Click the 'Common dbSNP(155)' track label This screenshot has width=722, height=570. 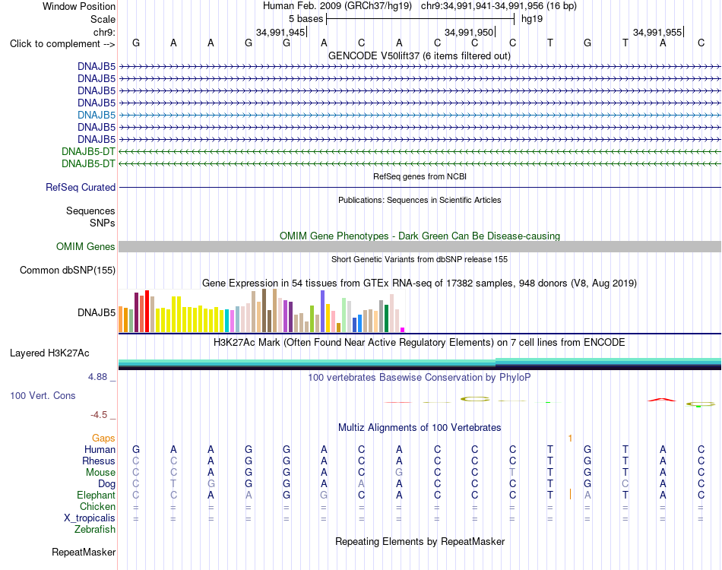[x=67, y=271]
